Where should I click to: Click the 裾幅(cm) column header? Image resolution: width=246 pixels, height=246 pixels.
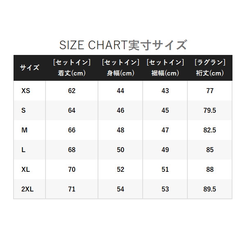[x=165, y=68]
